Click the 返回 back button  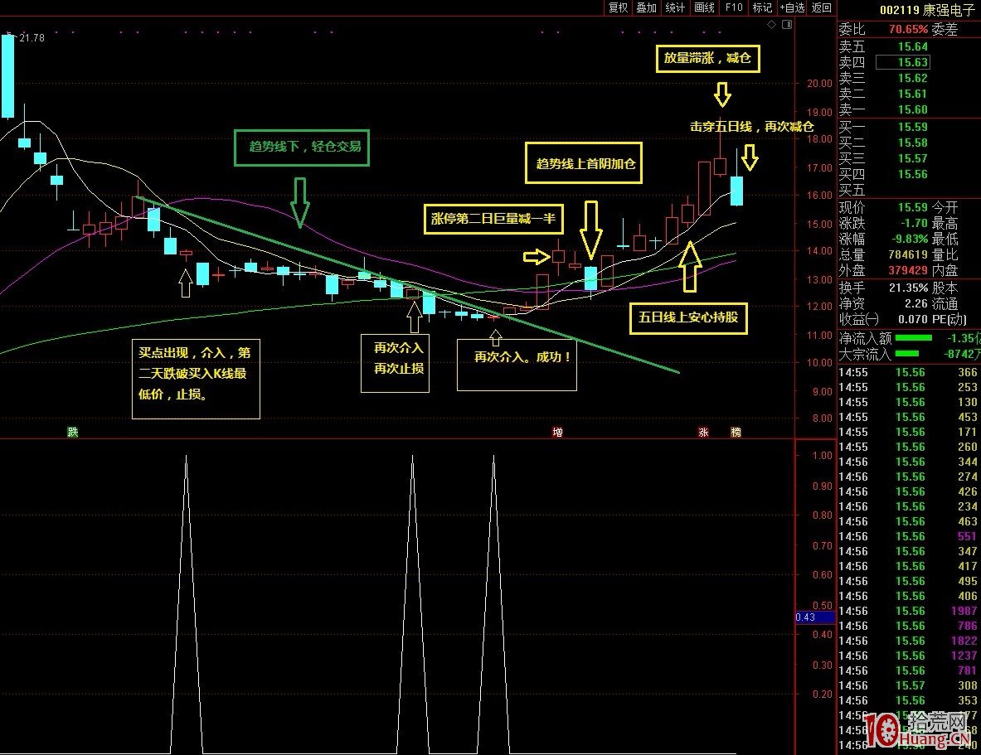click(822, 7)
